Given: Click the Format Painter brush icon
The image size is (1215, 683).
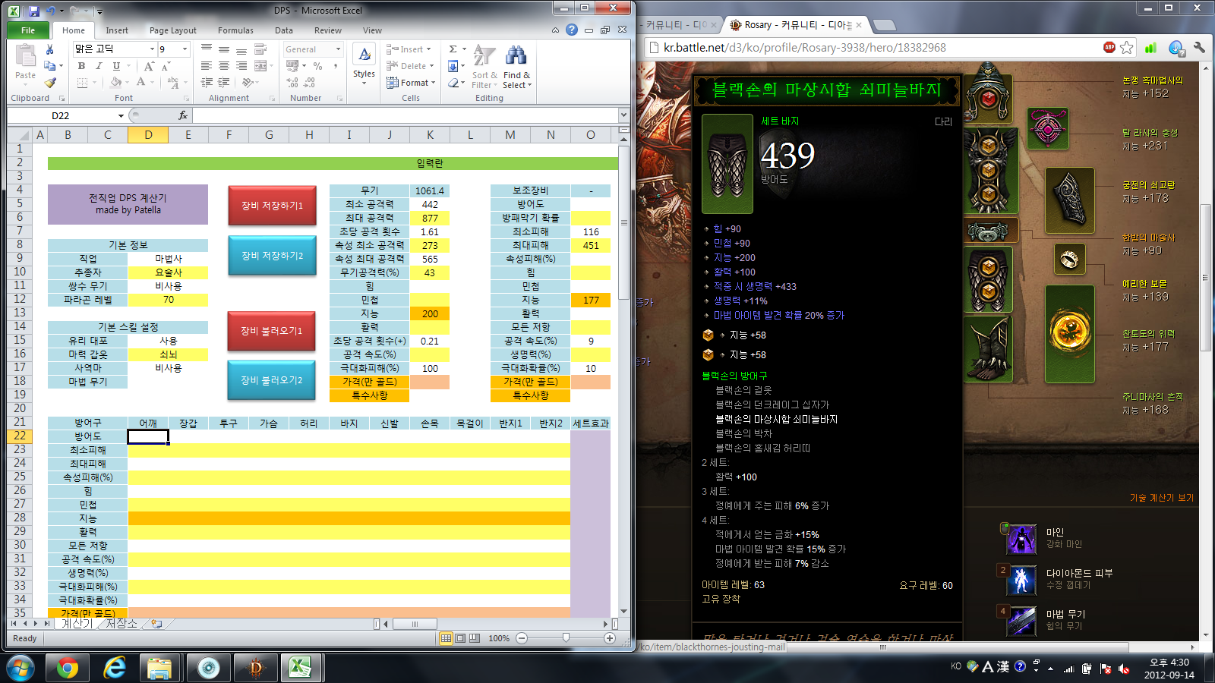Looking at the screenshot, I should coord(50,83).
